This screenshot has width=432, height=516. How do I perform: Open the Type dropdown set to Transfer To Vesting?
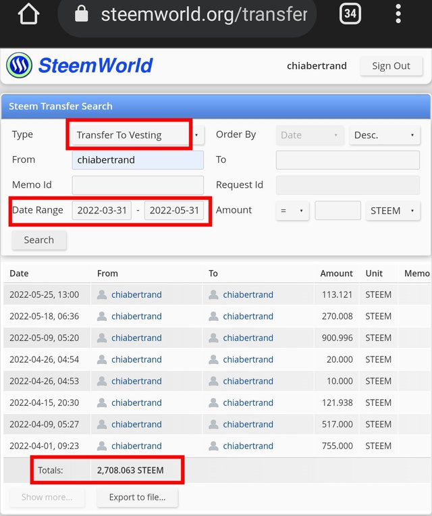pyautogui.click(x=138, y=135)
